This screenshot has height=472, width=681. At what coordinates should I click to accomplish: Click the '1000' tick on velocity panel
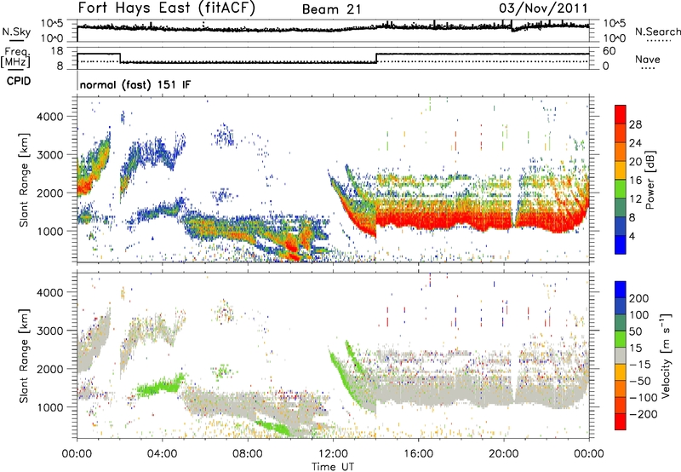click(x=49, y=407)
